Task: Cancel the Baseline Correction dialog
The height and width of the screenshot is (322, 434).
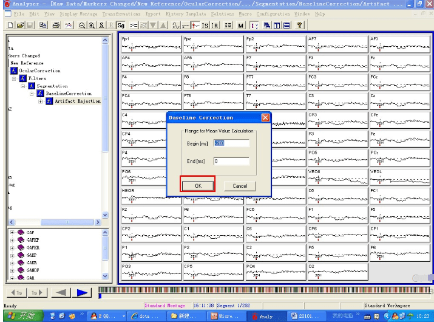Action: point(240,186)
